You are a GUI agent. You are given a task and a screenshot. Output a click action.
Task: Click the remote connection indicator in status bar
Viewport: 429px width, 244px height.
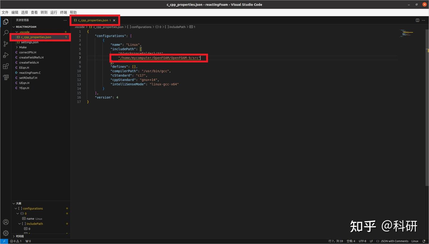4,241
